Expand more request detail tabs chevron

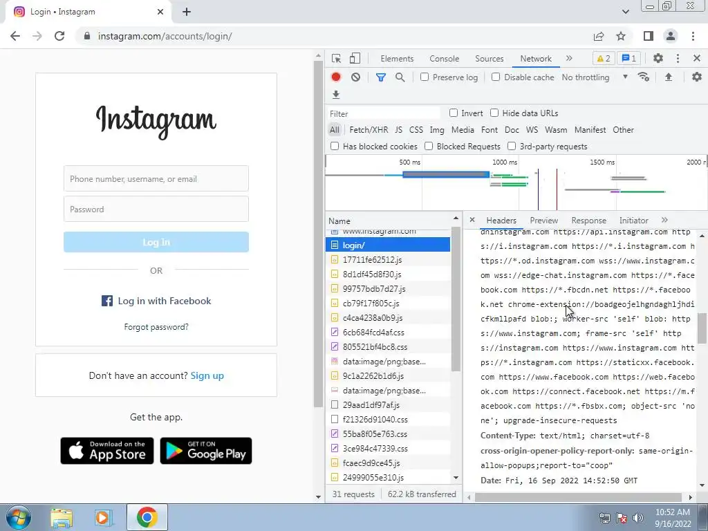pos(664,220)
